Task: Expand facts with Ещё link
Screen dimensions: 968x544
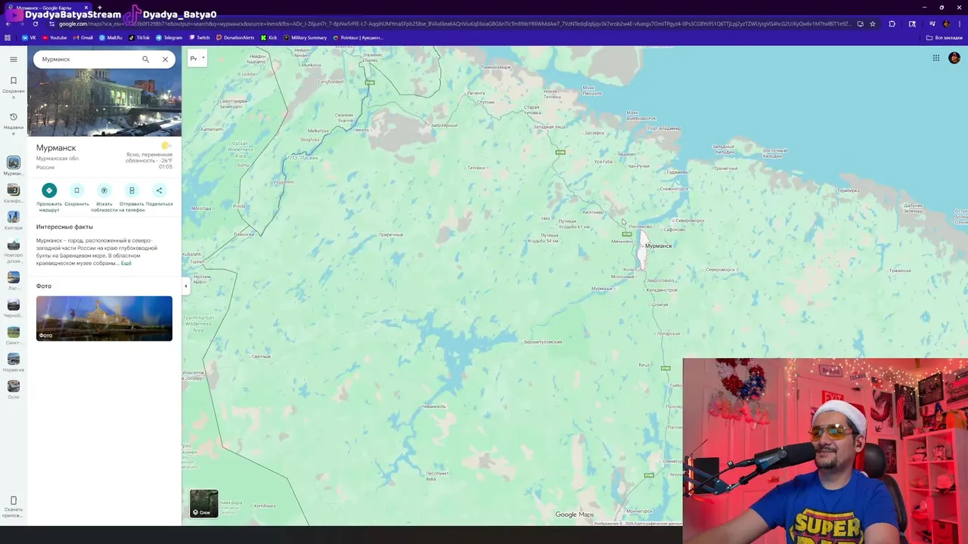Action: point(126,263)
